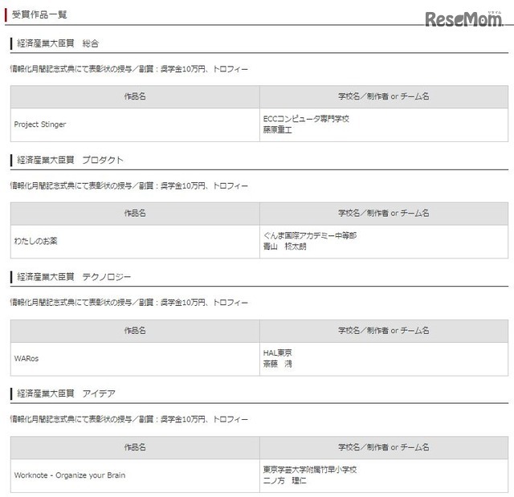Select the わたしのお薬 work name

pyautogui.click(x=35, y=241)
